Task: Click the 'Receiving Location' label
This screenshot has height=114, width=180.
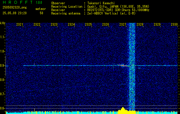Action: (x=67, y=7)
